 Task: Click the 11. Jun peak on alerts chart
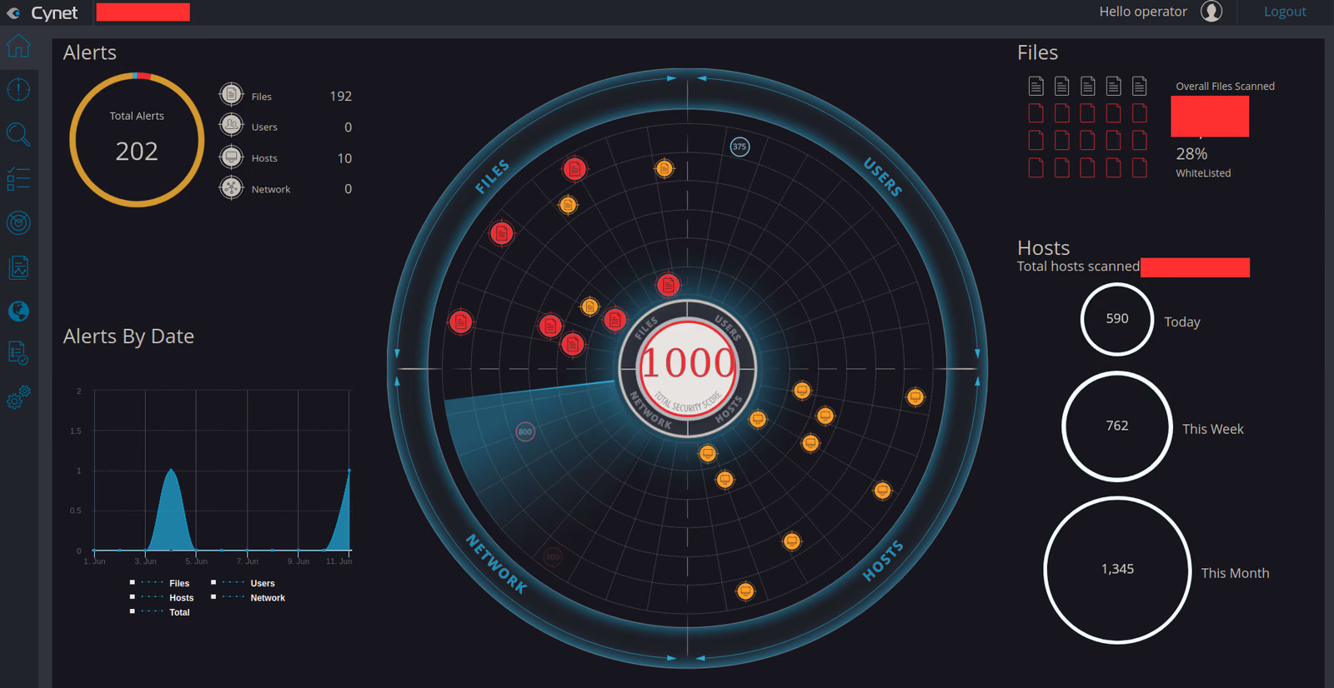point(349,471)
